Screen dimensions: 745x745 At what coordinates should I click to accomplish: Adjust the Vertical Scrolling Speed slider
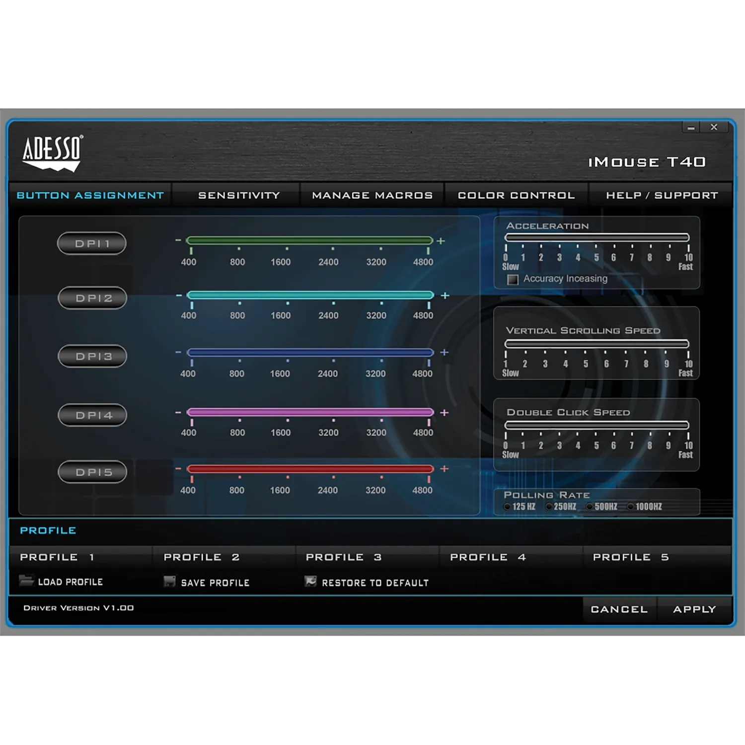[596, 344]
